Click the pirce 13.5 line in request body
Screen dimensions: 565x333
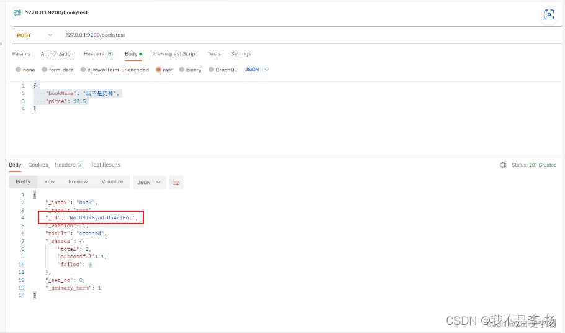pyautogui.click(x=66, y=101)
